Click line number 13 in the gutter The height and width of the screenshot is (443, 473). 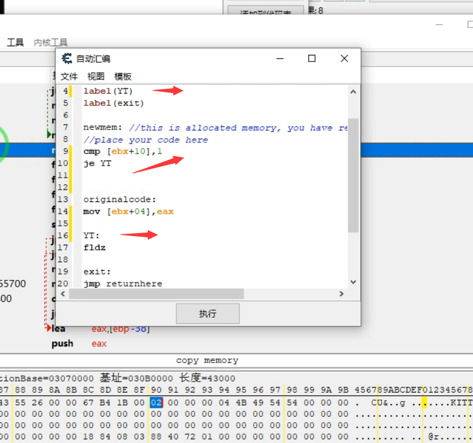pyautogui.click(x=63, y=200)
